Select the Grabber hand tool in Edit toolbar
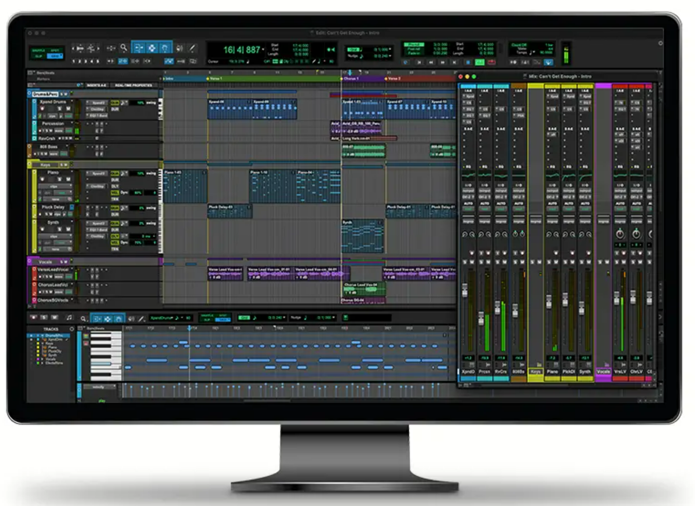This screenshot has width=695, height=506. pos(165,48)
